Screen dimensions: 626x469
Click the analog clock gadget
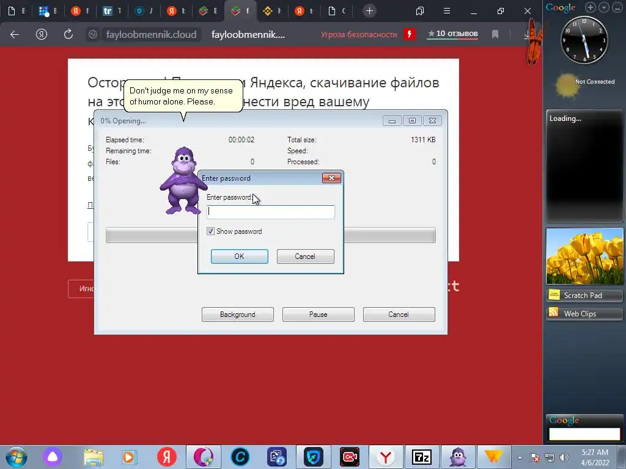(584, 40)
